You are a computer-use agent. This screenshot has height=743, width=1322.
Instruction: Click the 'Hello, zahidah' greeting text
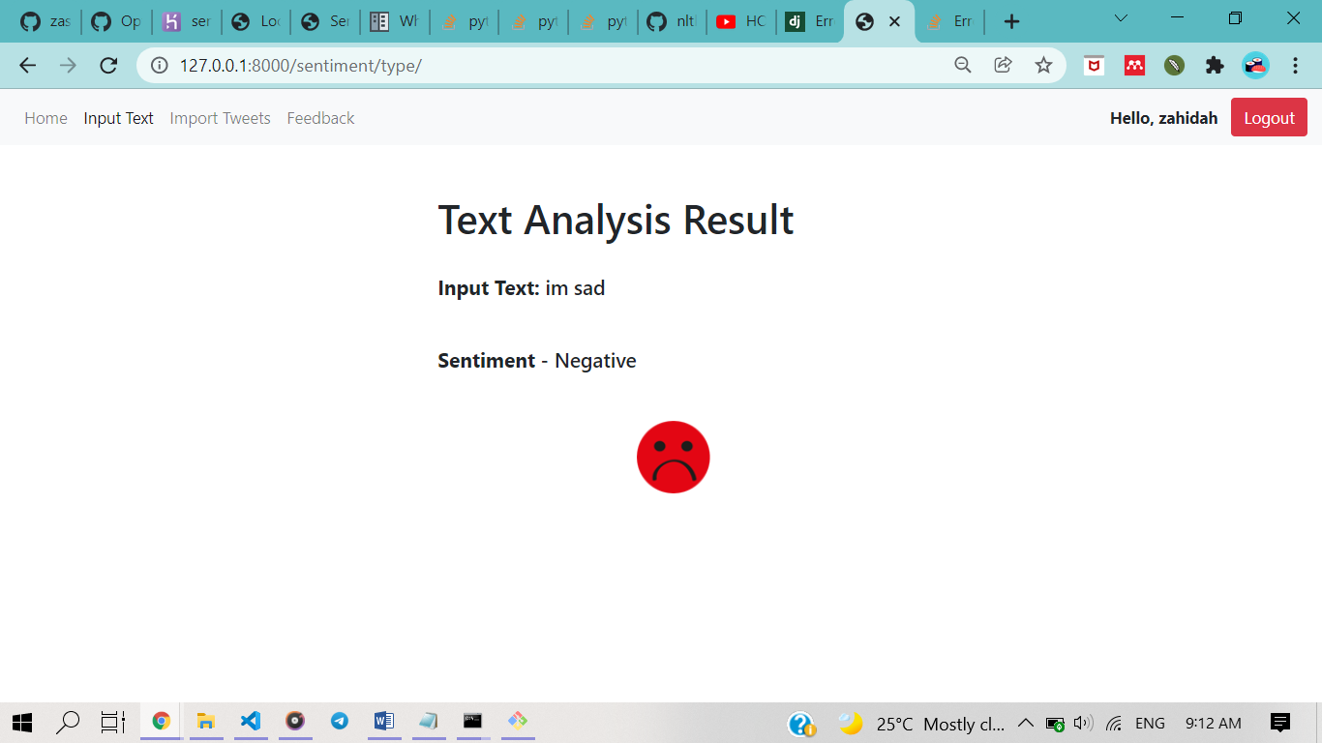pos(1163,118)
